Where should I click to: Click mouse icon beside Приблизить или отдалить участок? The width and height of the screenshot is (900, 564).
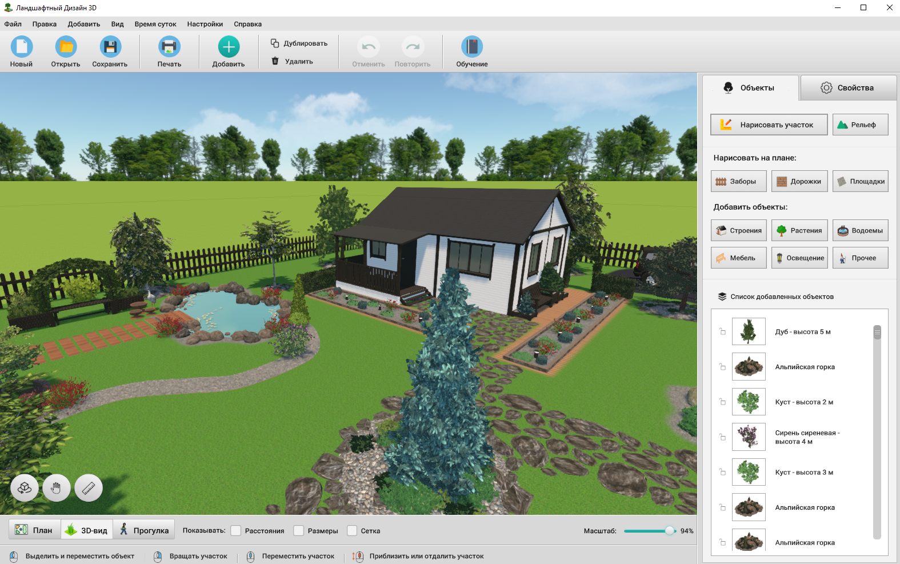[x=358, y=557]
